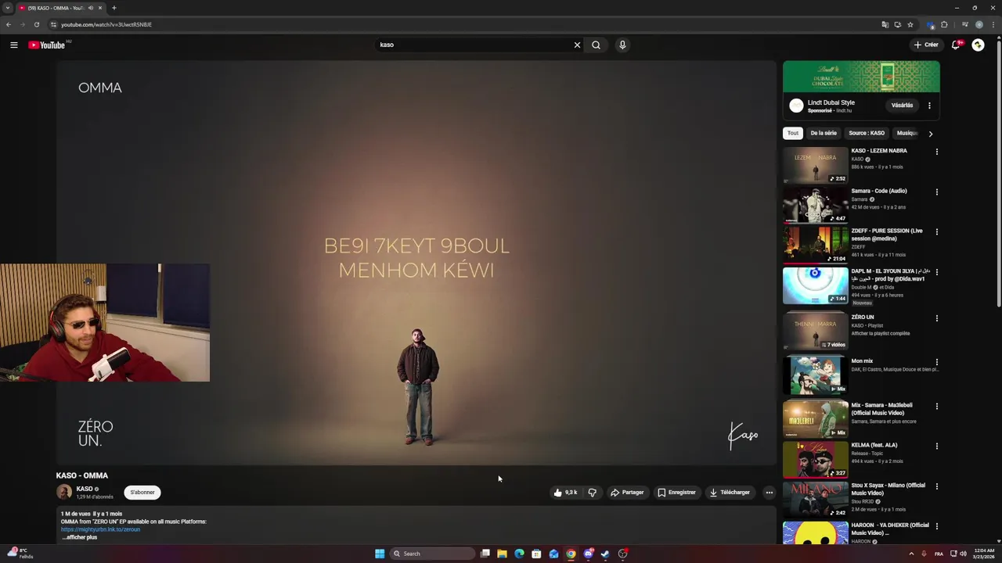
Task: Open Samara - Code (Audio) thumbnail
Action: 815,205
